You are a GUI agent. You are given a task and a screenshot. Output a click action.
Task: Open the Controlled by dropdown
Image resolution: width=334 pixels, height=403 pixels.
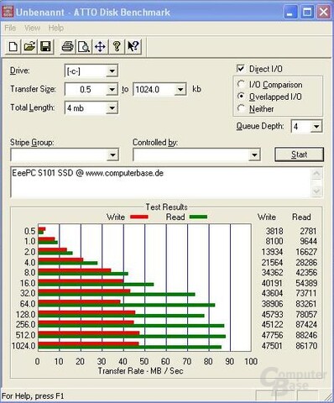[x=254, y=155]
